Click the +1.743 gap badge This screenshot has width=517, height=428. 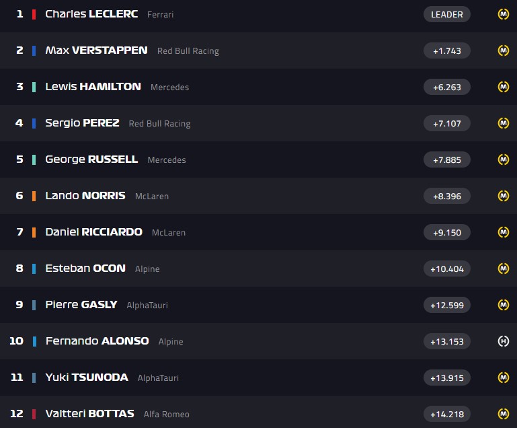[447, 50]
